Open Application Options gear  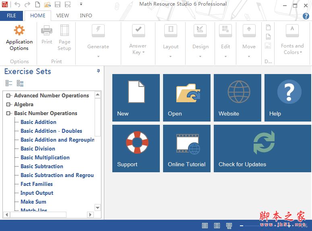click(19, 38)
